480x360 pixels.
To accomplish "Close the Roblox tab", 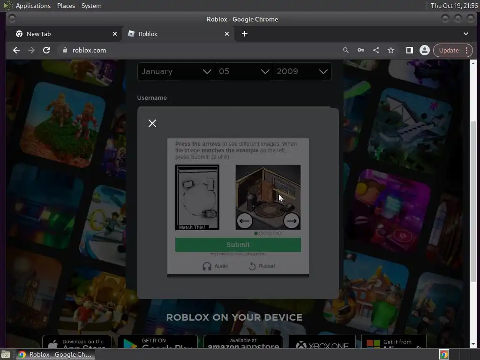I will click(x=227, y=34).
